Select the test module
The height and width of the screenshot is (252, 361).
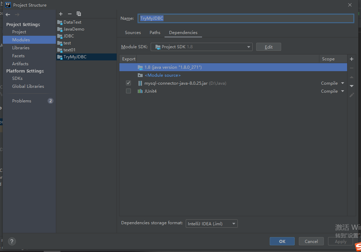click(67, 43)
